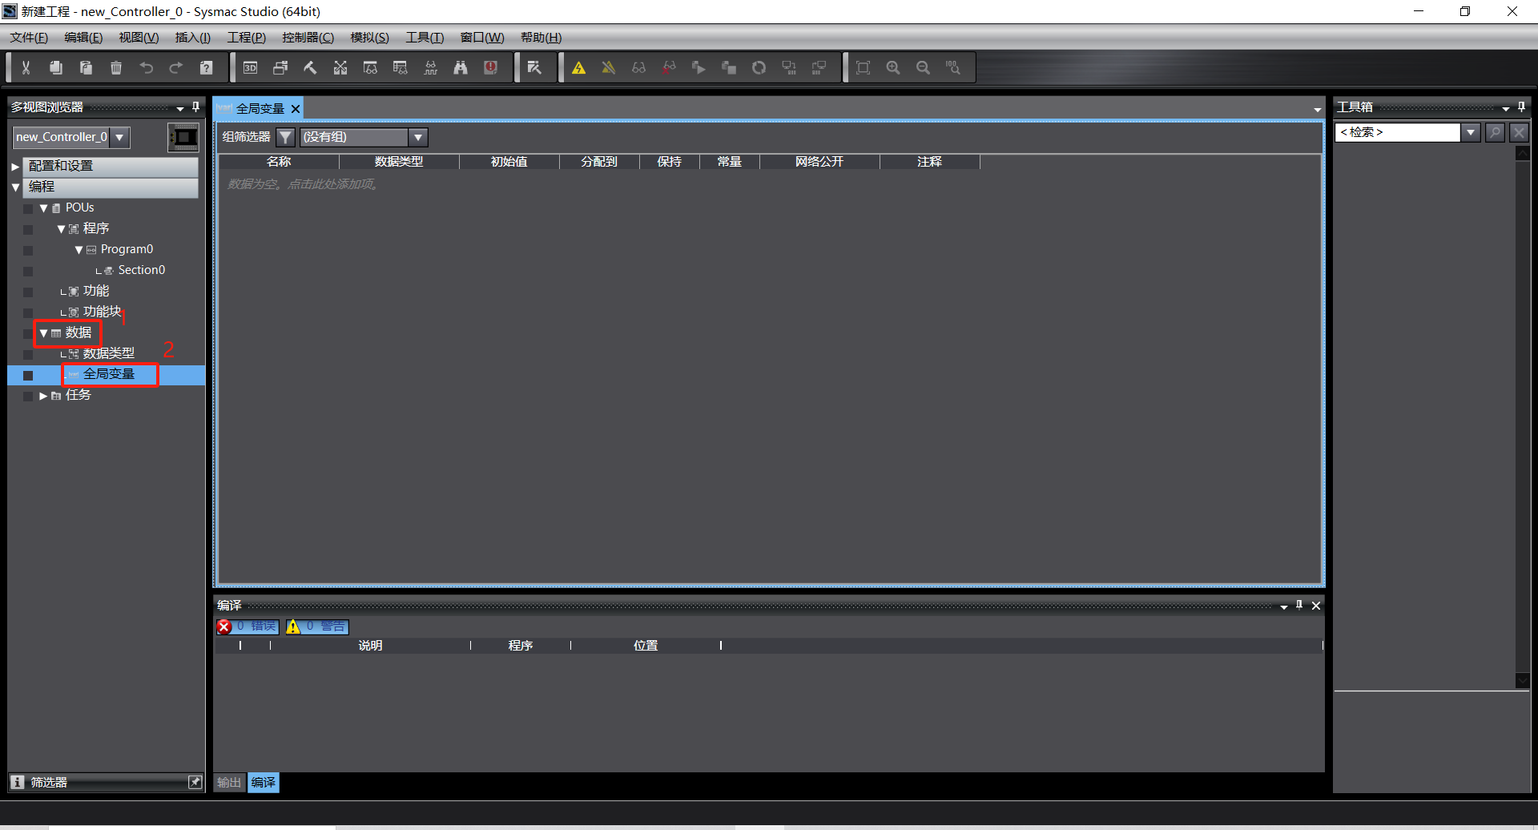Image resolution: width=1538 pixels, height=830 pixels.
Task: Toggle the 组筛选器 funnel filter button
Action: [x=285, y=137]
